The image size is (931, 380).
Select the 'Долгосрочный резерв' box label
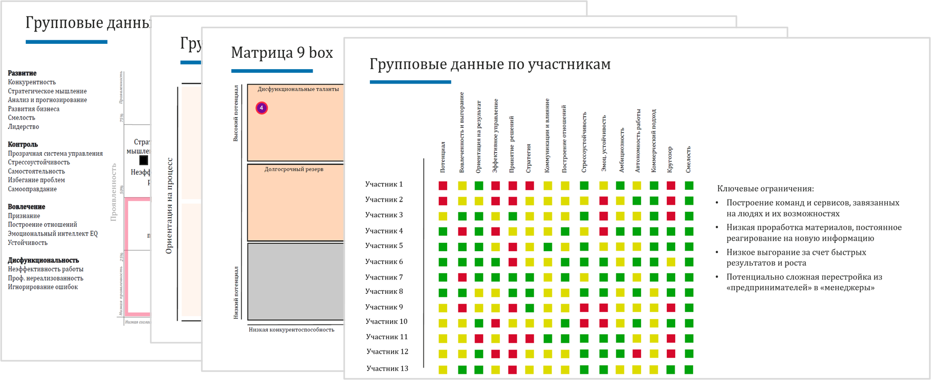(294, 169)
